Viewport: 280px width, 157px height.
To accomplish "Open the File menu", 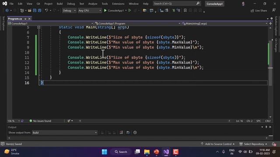I will coord(11,3).
